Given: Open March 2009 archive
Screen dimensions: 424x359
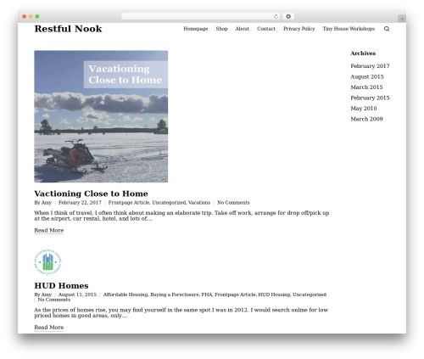Looking at the screenshot, I should point(366,119).
